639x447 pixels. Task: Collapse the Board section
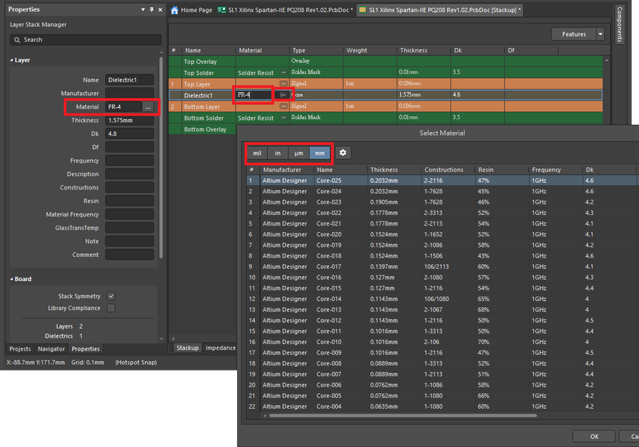pos(12,279)
